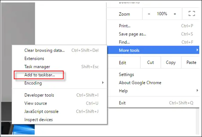
Task: Click the Cut button in Edit row
Action: point(150,63)
